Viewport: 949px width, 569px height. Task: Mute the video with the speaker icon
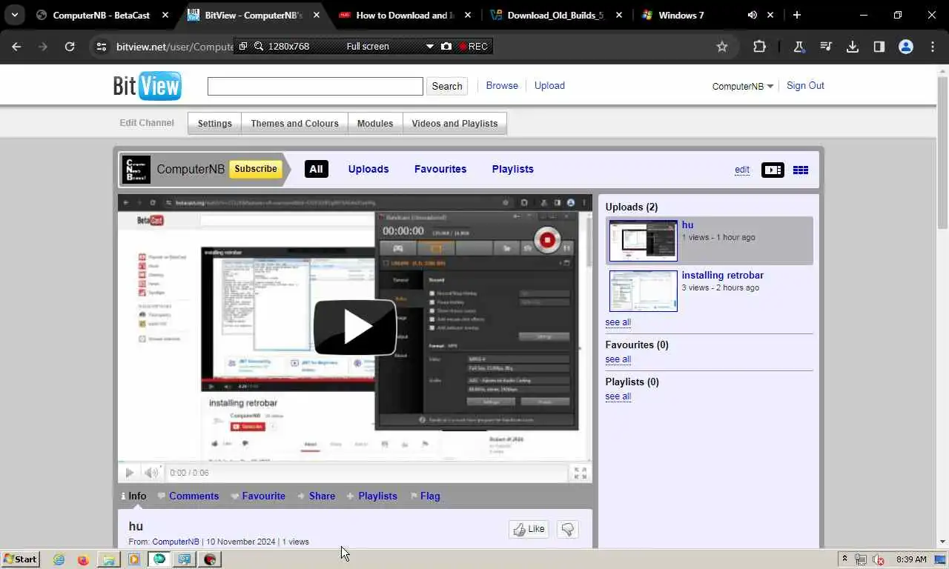151,473
